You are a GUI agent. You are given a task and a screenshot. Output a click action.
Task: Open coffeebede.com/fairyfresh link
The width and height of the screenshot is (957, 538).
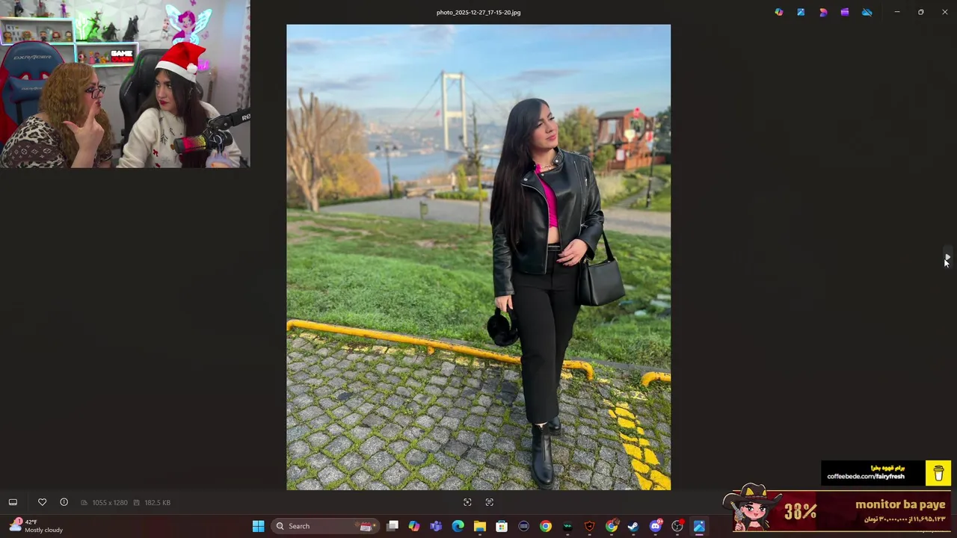tap(866, 476)
